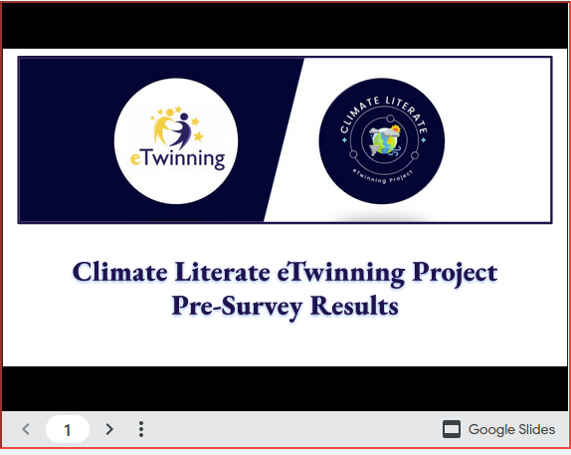571x455 pixels.
Task: Advance to the next slide arrow
Action: pos(109,429)
